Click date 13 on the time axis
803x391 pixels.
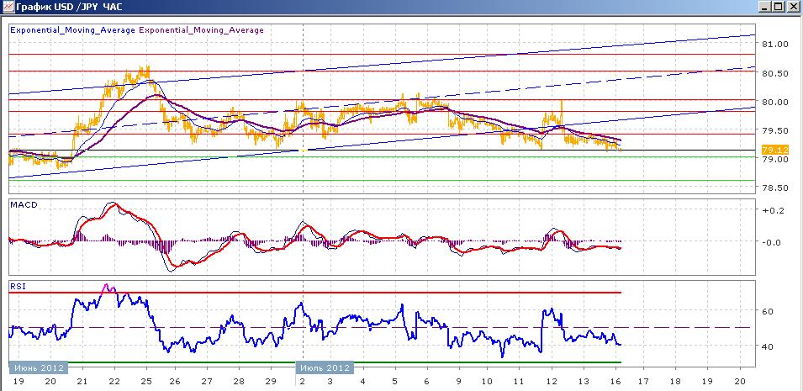584,382
